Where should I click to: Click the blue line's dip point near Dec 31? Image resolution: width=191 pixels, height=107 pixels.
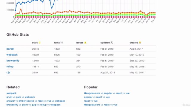coord(52,8)
